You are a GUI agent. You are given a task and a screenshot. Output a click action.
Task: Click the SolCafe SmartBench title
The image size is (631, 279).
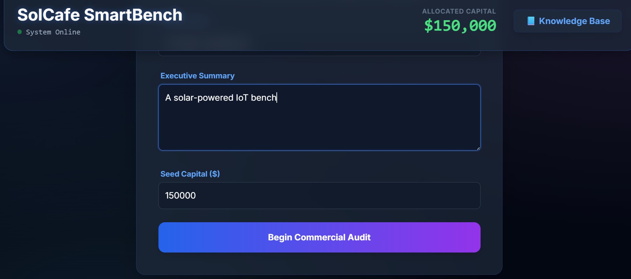pos(100,15)
